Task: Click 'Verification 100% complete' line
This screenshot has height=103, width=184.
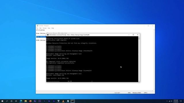Action: tap(57, 40)
